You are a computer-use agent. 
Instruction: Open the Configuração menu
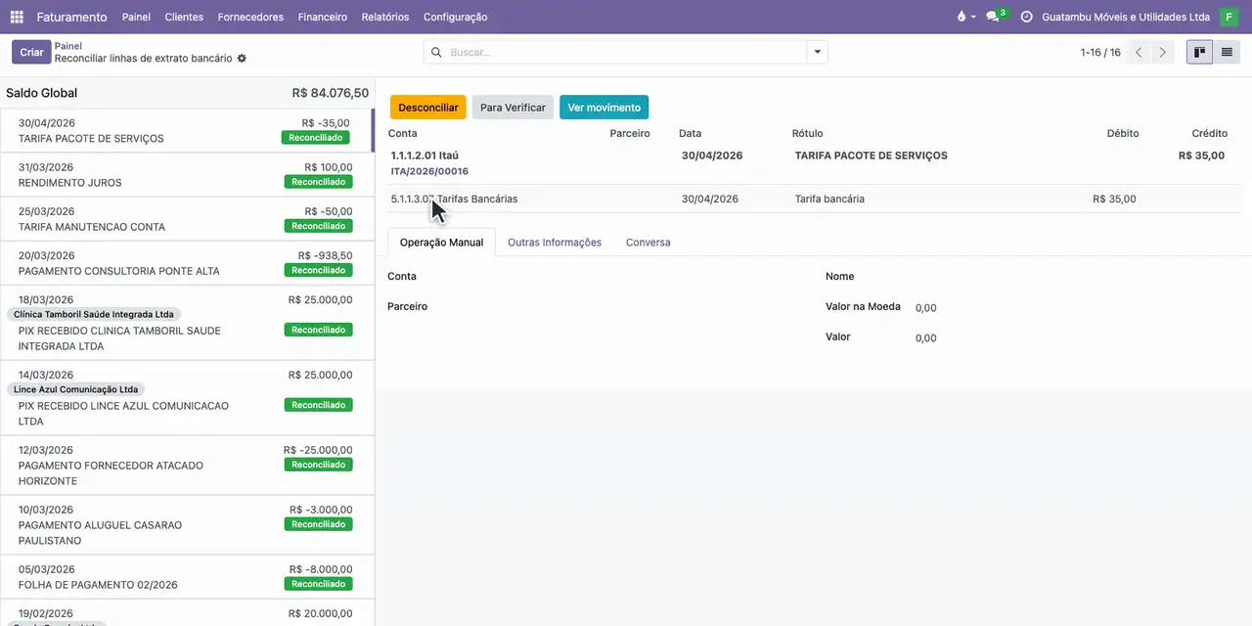(x=455, y=17)
